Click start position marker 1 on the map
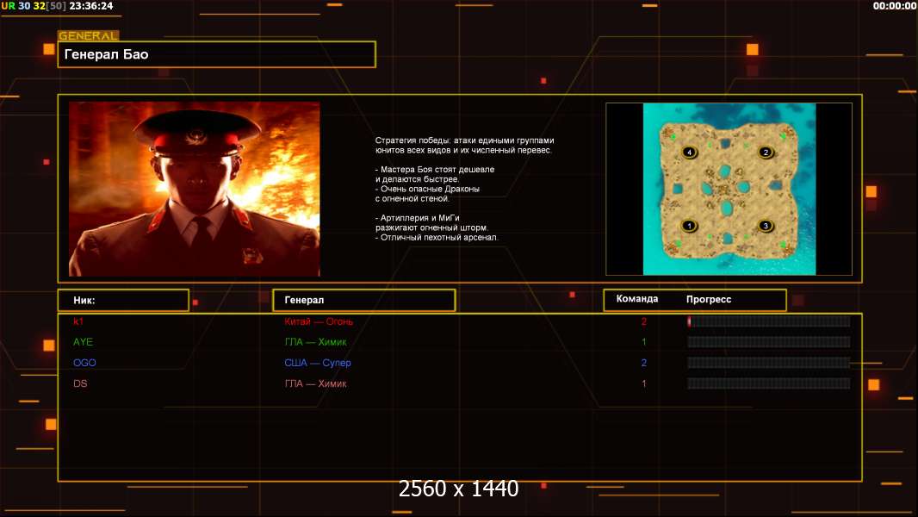 (x=690, y=226)
